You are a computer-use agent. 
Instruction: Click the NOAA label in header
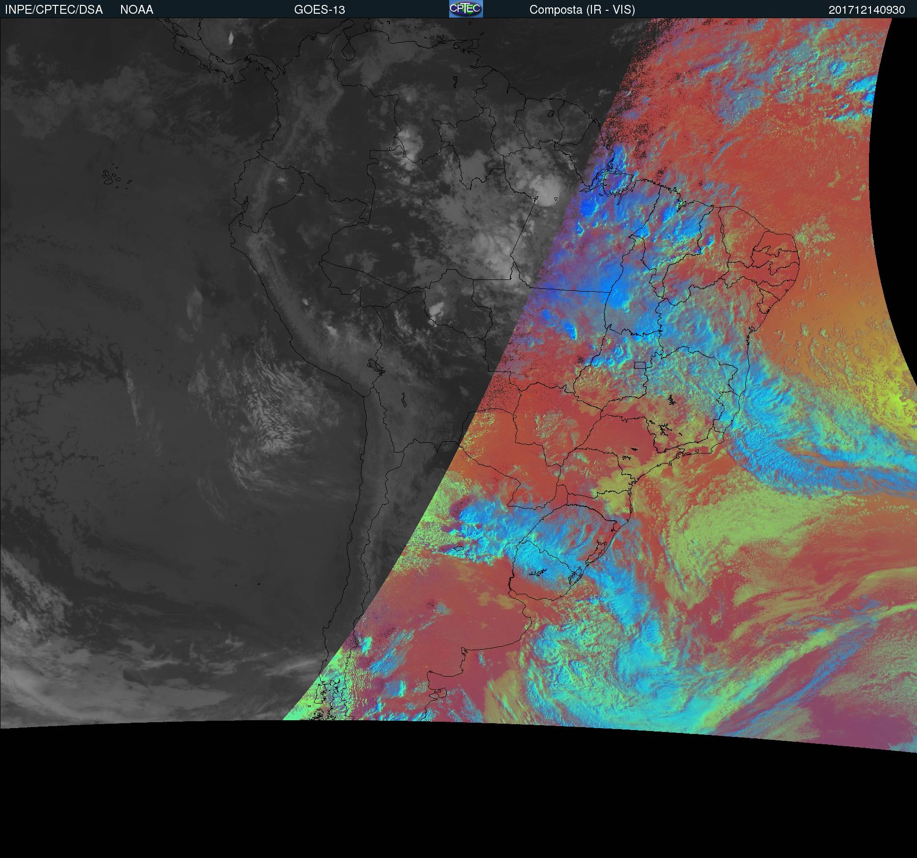137,10
